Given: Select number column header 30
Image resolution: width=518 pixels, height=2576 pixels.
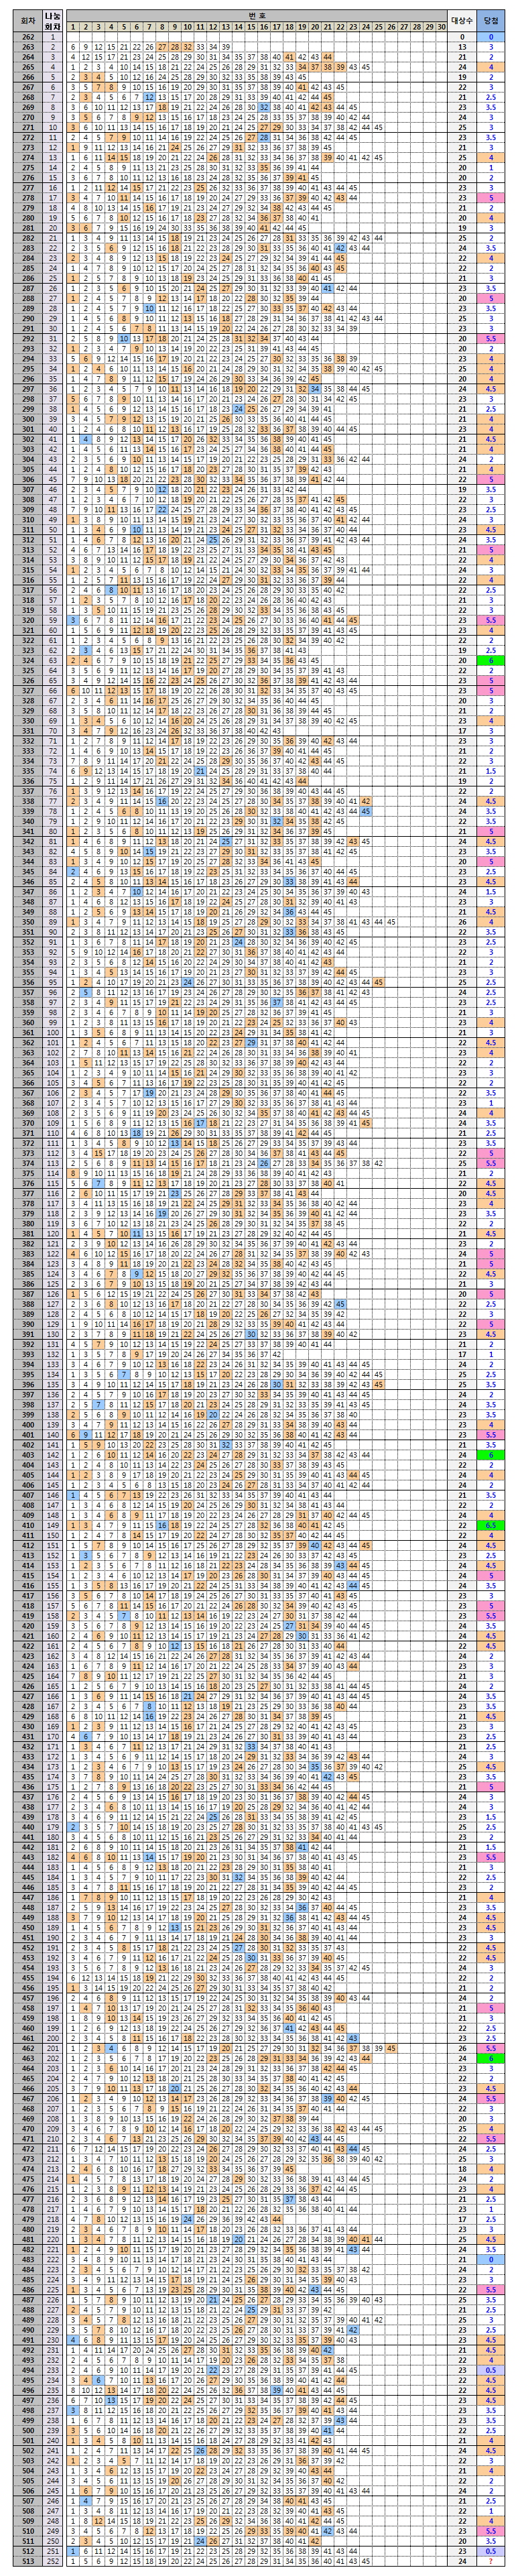Looking at the screenshot, I should click(x=442, y=27).
